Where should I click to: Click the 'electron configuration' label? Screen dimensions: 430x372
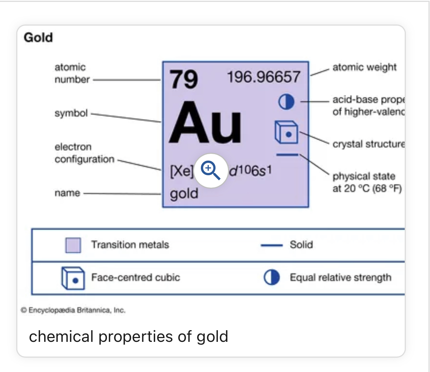pyautogui.click(x=85, y=153)
